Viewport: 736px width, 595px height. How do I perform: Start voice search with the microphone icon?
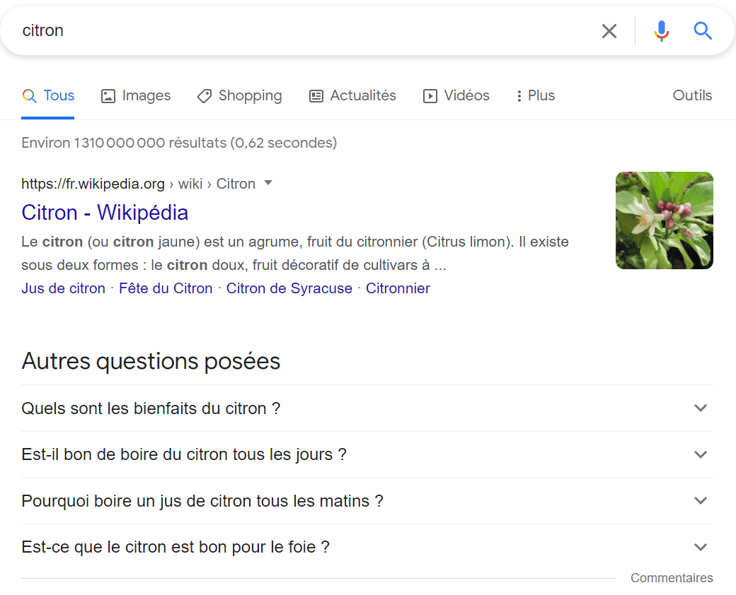[662, 31]
